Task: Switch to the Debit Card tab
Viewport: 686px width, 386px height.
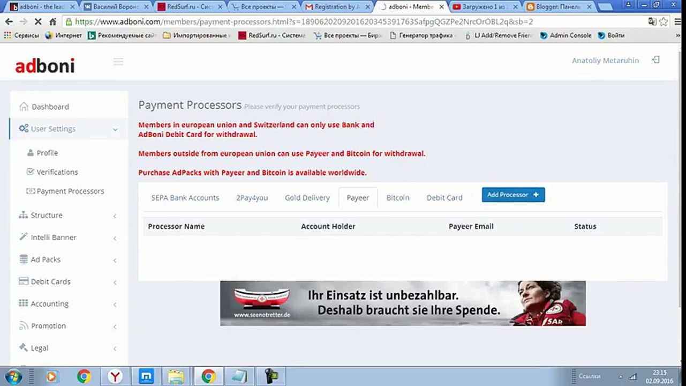Action: click(444, 197)
